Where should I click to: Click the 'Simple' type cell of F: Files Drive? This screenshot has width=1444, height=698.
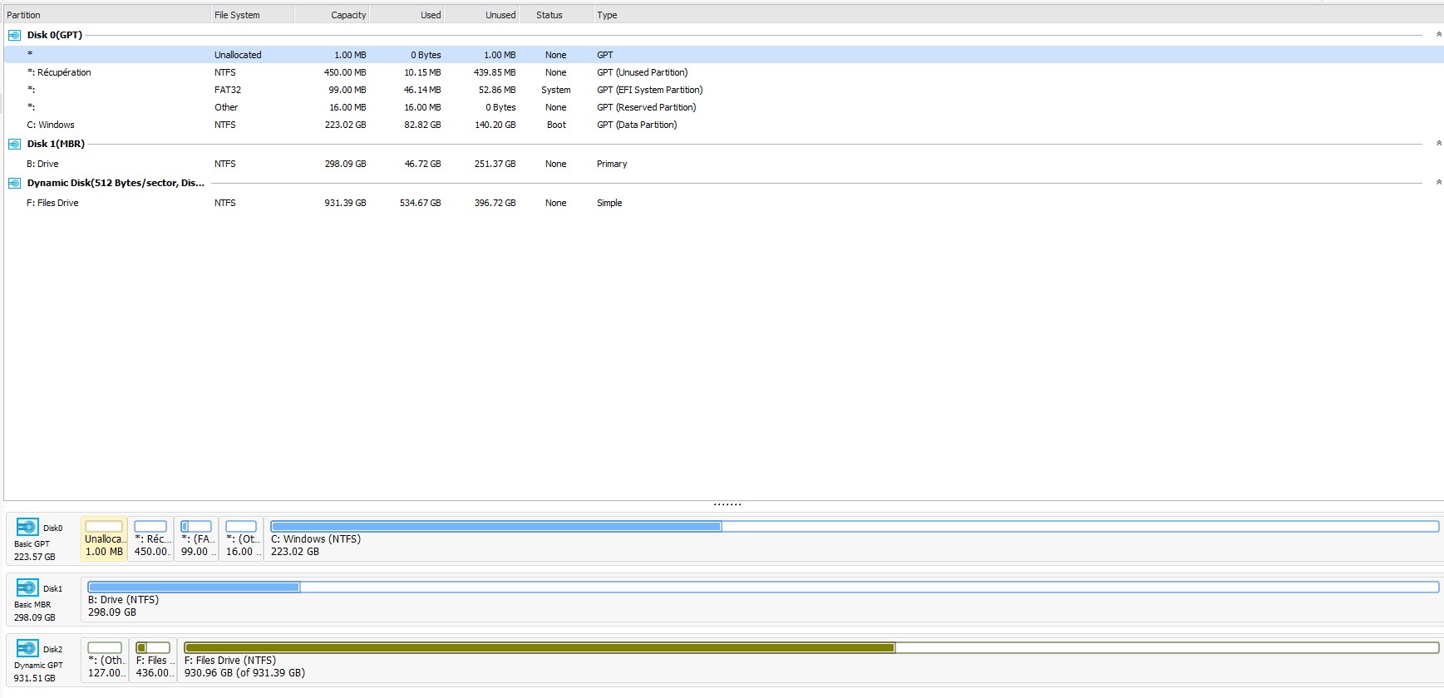(609, 203)
